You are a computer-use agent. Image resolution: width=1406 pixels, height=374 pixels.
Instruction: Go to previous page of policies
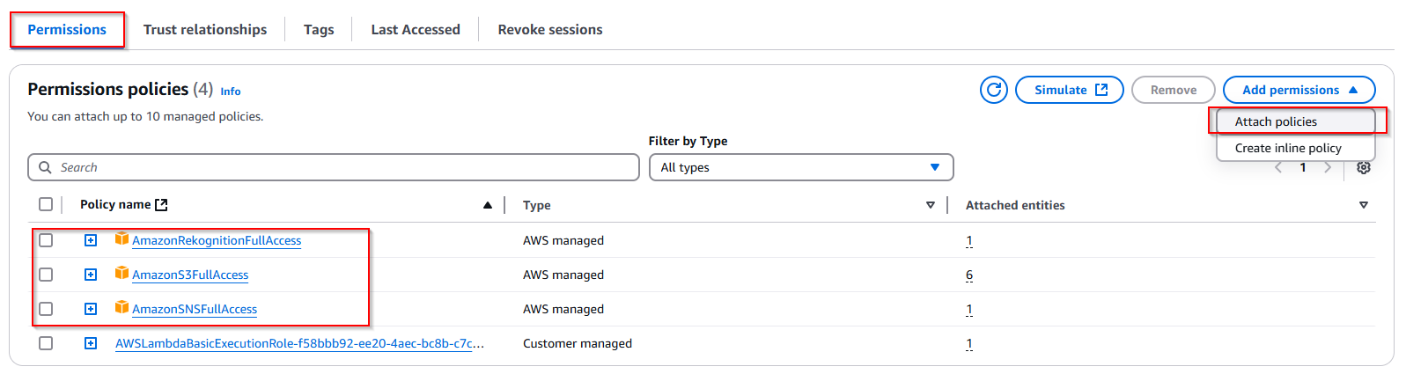pos(1279,167)
